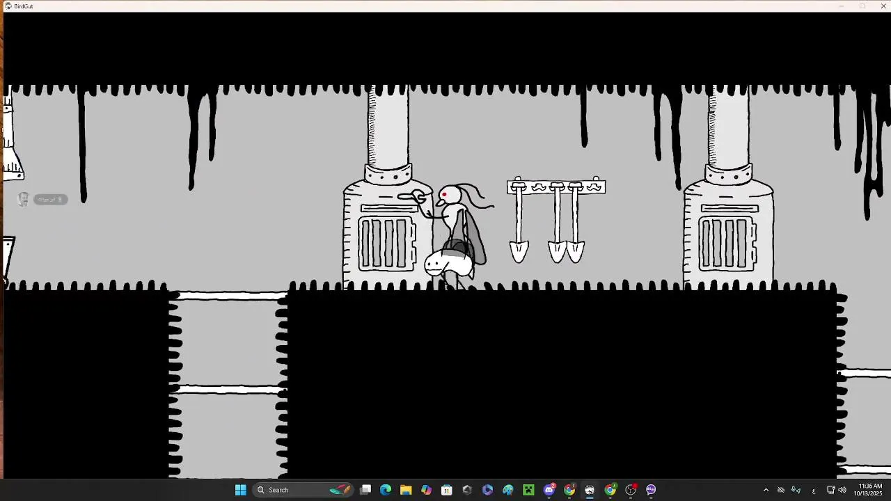Switch the input language indicator
Image resolution: width=891 pixels, height=501 pixels.
tap(814, 490)
